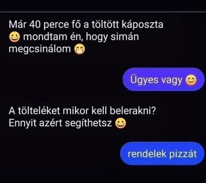The width and height of the screenshot is (206, 183).
Task: Click the word "pizzát" in the blue bubble
Action: tap(183, 154)
